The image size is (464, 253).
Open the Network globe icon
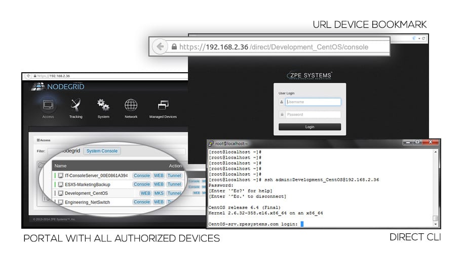tap(131, 105)
